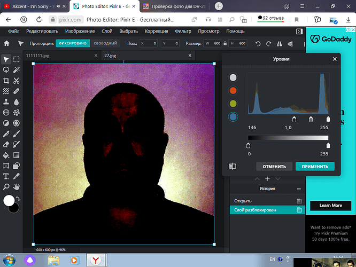
Task: Open the Редактировать menu
Action: pyautogui.click(x=42, y=32)
